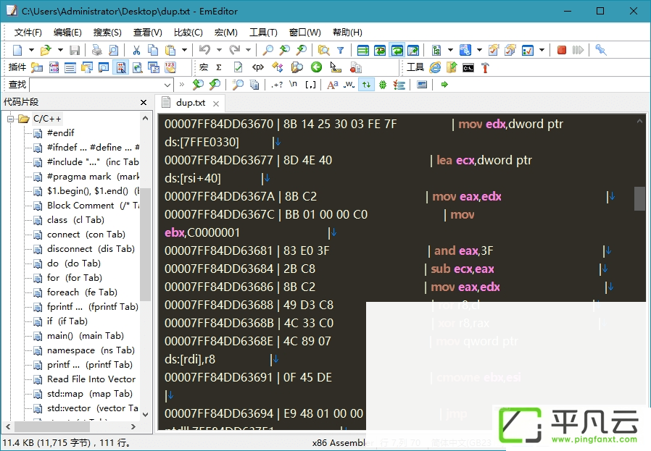Close the 代码片段 snippets panel
Image resolution: width=651 pixels, height=451 pixels.
point(144,102)
